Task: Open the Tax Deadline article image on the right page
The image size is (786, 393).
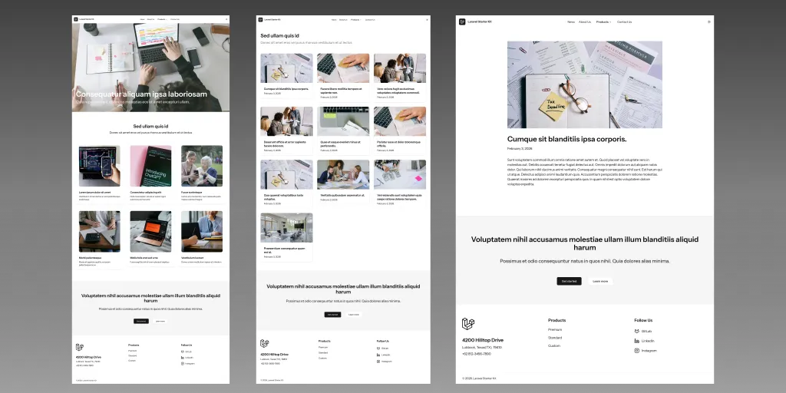Action: coord(584,84)
